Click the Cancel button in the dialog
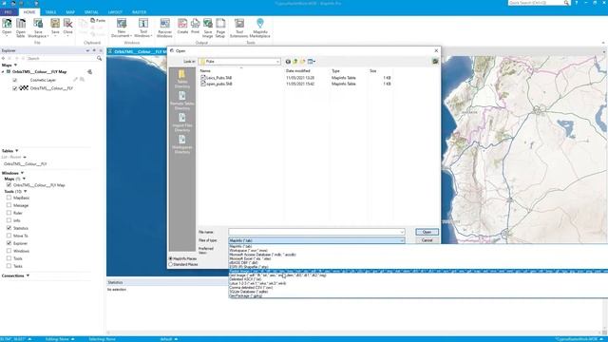This screenshot has width=608, height=342. coord(427,240)
